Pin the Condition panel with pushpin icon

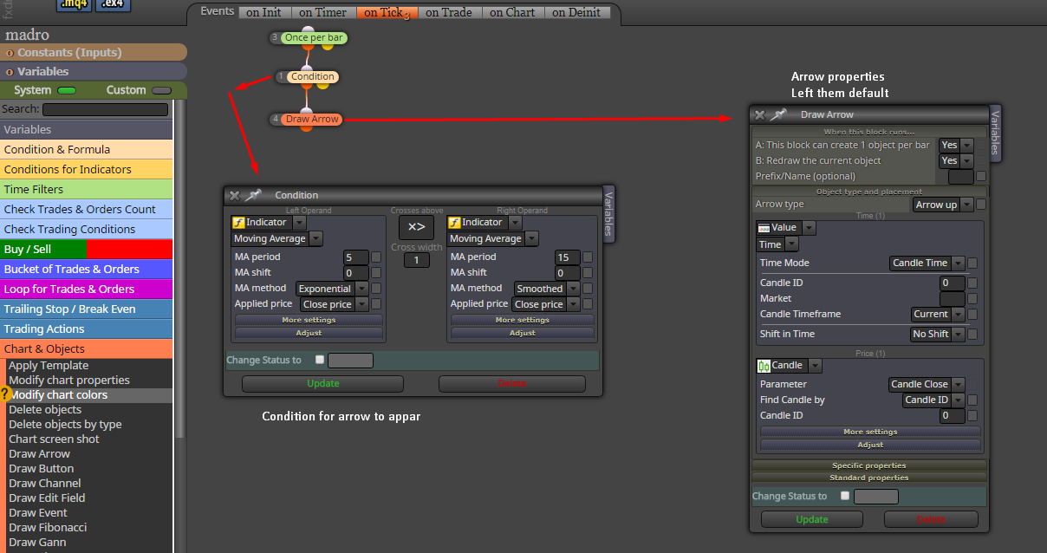[254, 196]
